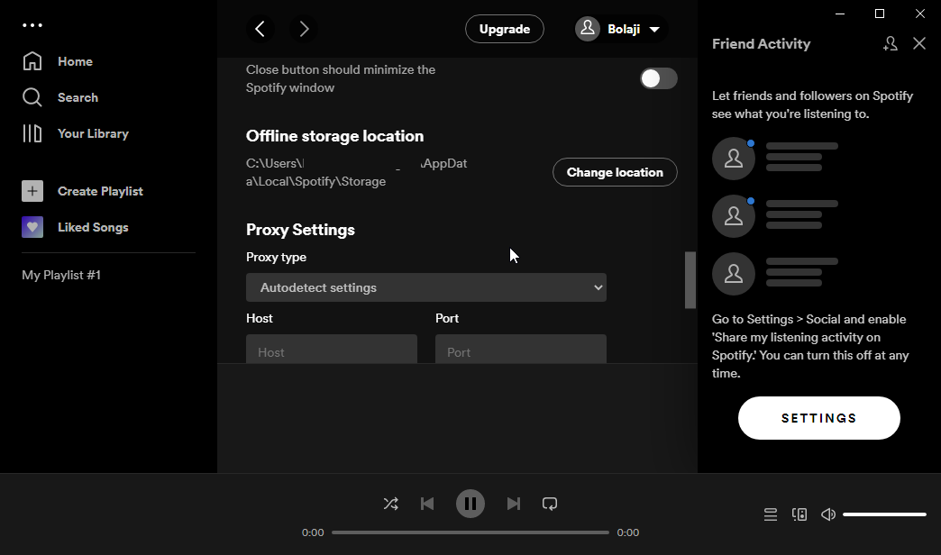Expand the Bolaji account menu

pos(621,29)
